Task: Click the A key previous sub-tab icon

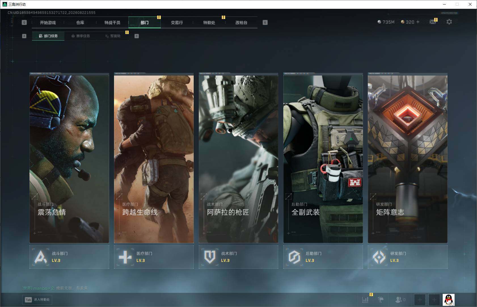Action: tap(24, 36)
